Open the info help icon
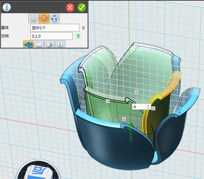Viewport: 204px width, 179px height. 6,7
